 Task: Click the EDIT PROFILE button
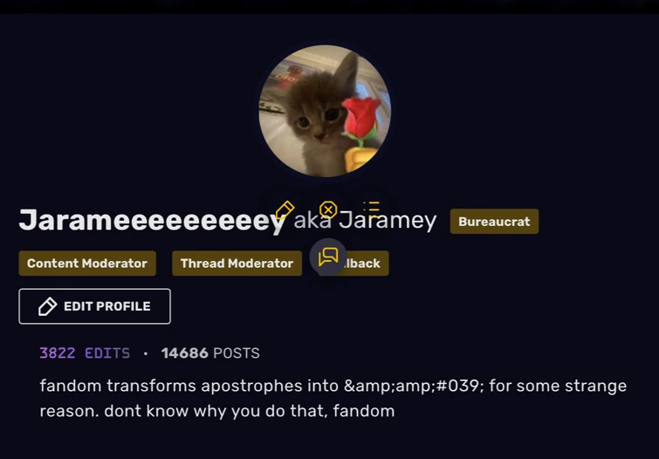[x=94, y=306]
